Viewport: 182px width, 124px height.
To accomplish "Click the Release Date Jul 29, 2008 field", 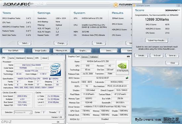I will pyautogui.click(x=87, y=74).
